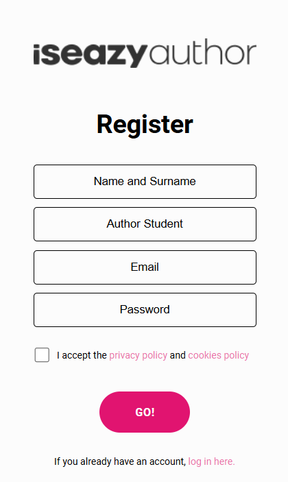Screen dimensions: 288x482
Task: Click the pink GO! pill button
Action: click(x=145, y=412)
